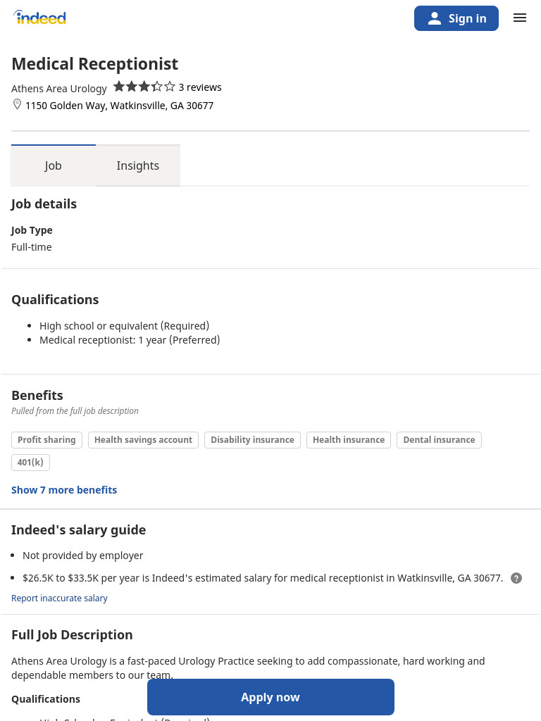This screenshot has width=541, height=721.
Task: Open the hamburger menu icon
Action: [520, 18]
